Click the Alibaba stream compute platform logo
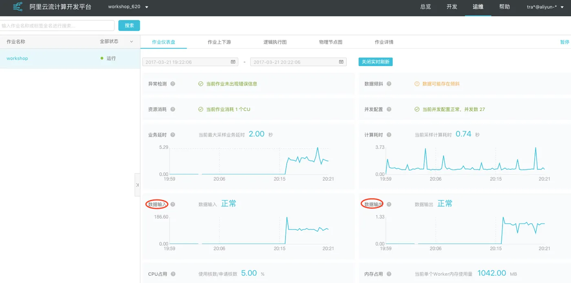The width and height of the screenshot is (571, 283). (18, 7)
